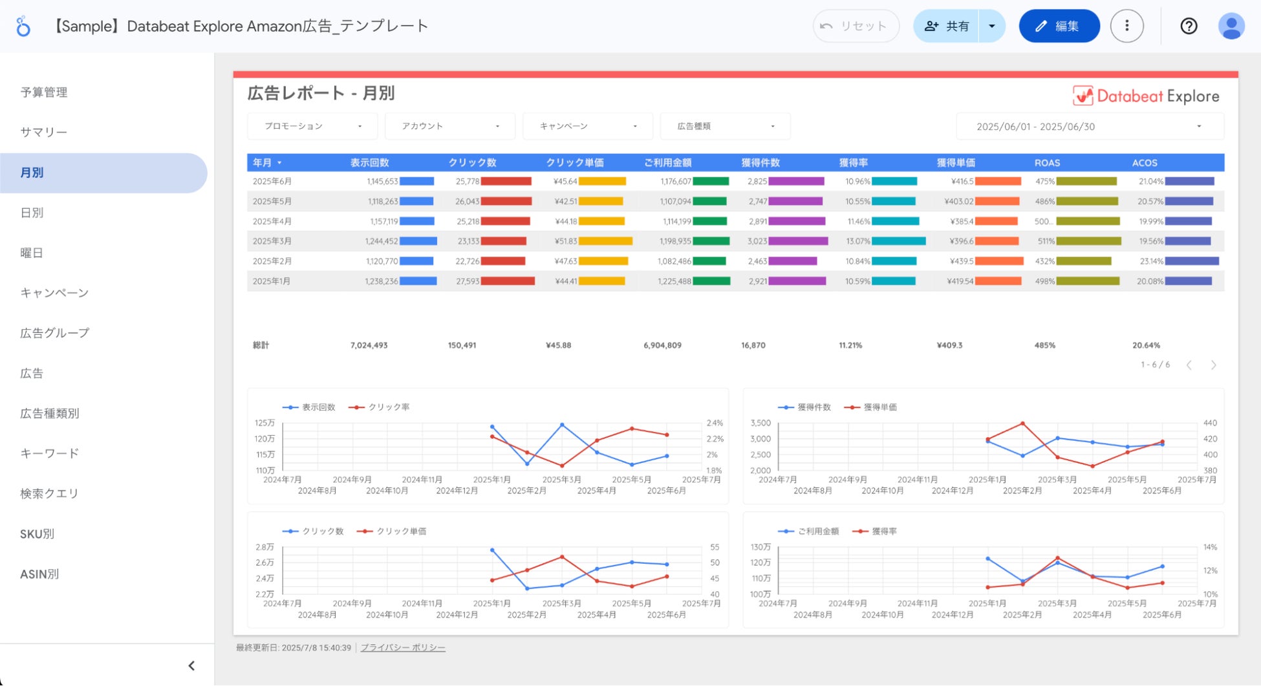1261x686 pixels.
Task: Open the プライバシー ポリシー link
Action: (402, 648)
